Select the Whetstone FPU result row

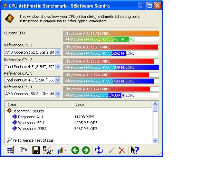(x=31, y=123)
